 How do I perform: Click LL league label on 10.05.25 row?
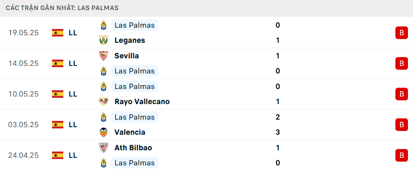[x=73, y=94]
